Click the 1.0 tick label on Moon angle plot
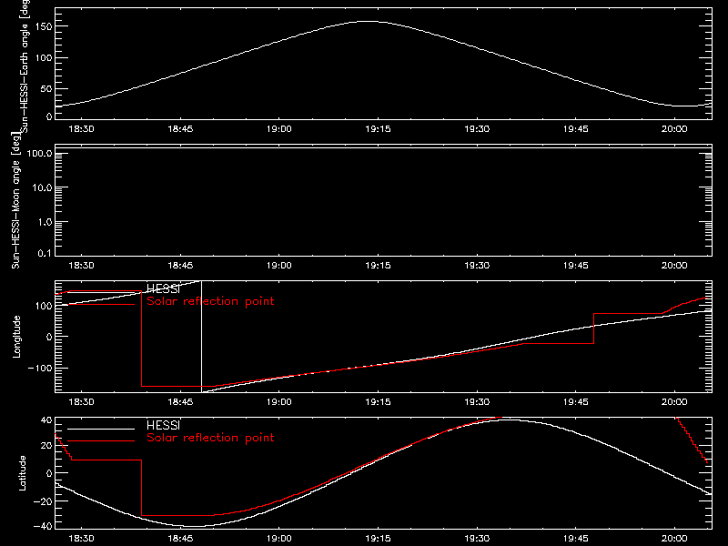Image resolution: width=728 pixels, height=546 pixels. 45,222
